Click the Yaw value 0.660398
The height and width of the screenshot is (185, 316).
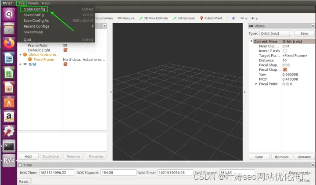pyautogui.click(x=290, y=75)
